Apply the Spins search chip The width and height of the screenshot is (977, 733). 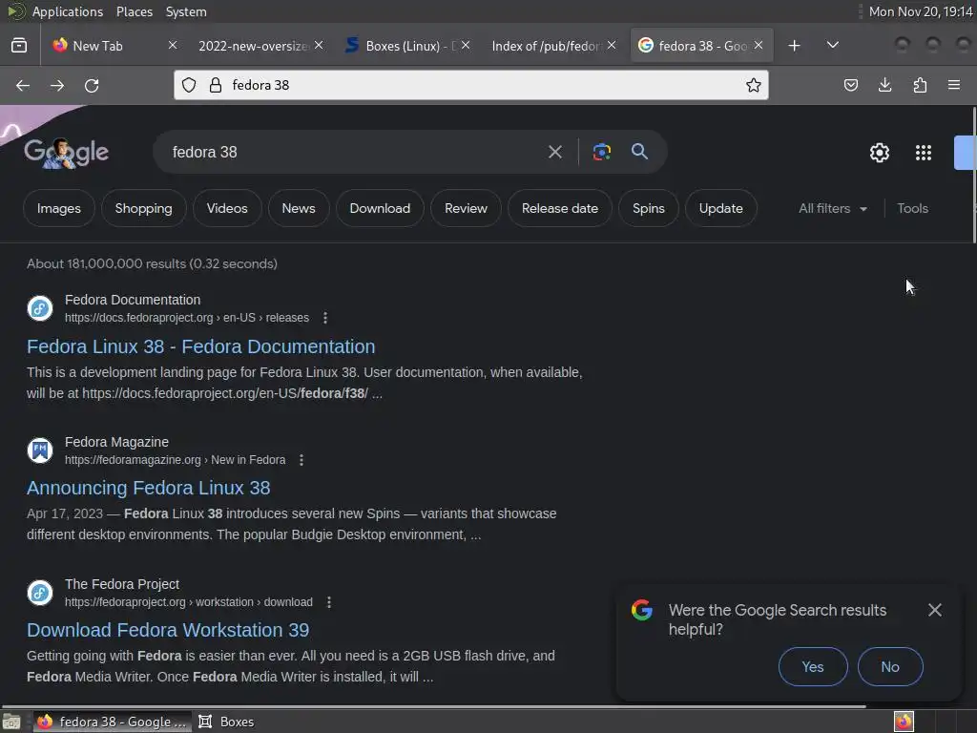(x=649, y=209)
